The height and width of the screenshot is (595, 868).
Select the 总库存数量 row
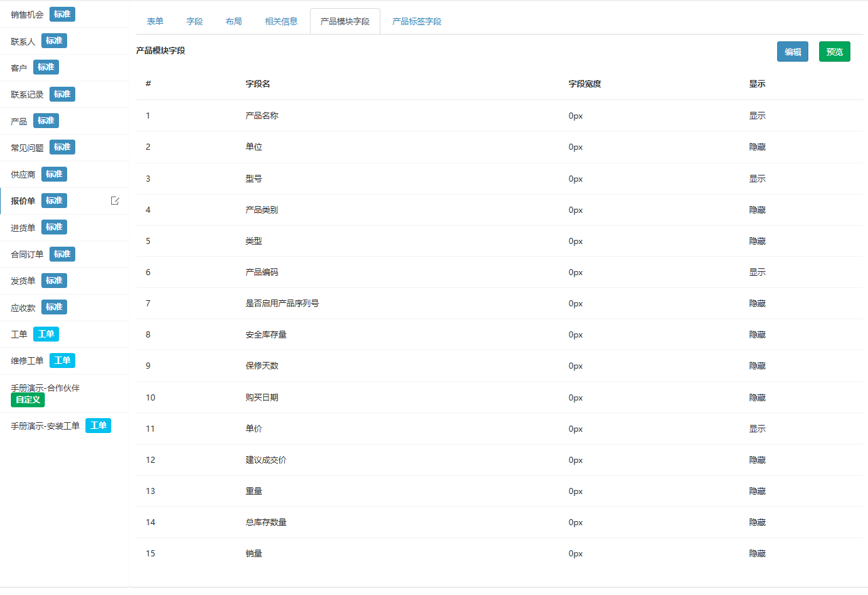coord(499,522)
